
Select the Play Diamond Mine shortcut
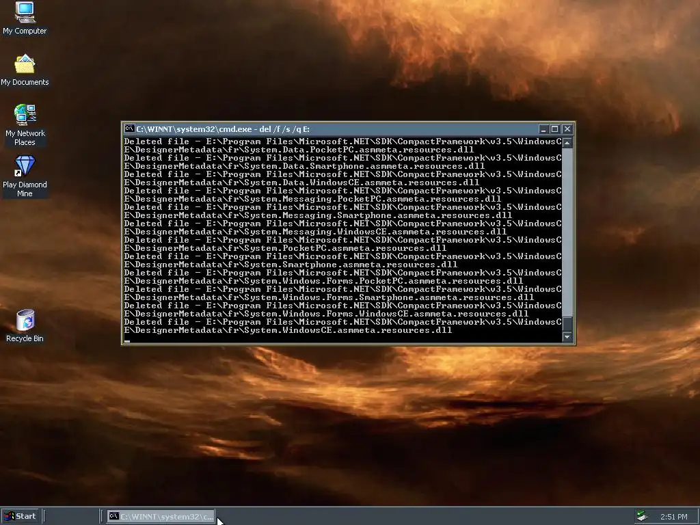coord(25,165)
